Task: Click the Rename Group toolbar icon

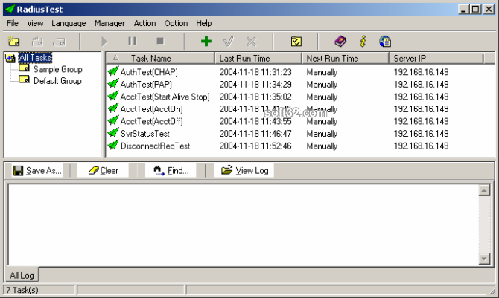Action: pyautogui.click(x=37, y=42)
